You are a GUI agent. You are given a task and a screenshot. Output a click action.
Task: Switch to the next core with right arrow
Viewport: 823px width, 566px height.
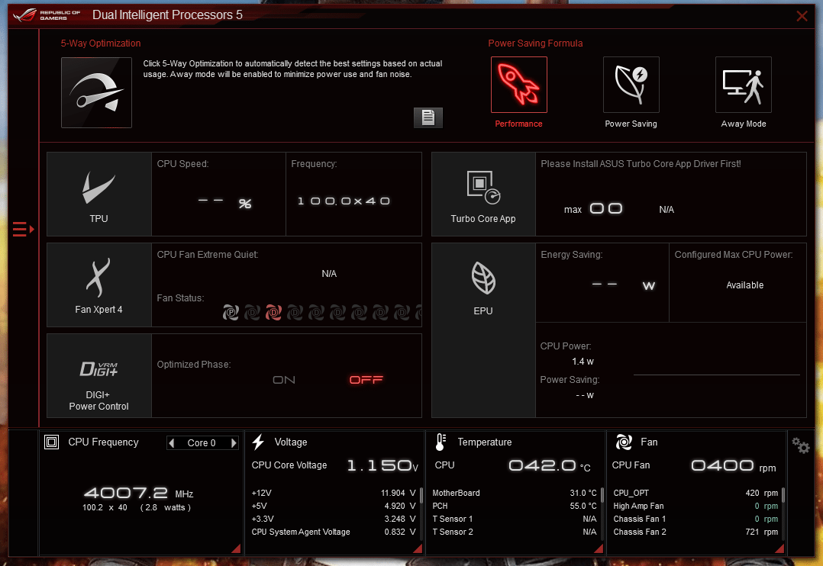click(234, 442)
